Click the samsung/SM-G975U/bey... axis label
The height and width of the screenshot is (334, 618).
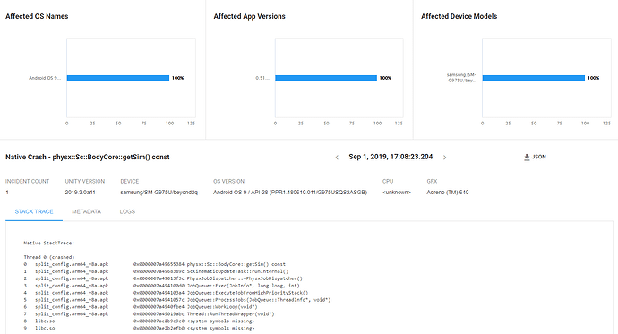tap(461, 78)
